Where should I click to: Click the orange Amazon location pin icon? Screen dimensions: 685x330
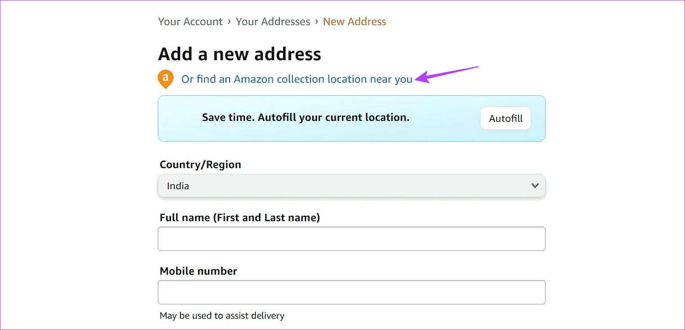click(x=165, y=79)
